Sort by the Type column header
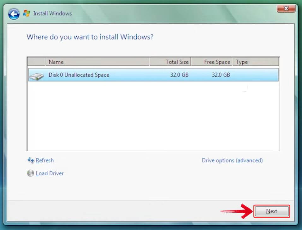The height and width of the screenshot is (230, 302). (x=256, y=62)
